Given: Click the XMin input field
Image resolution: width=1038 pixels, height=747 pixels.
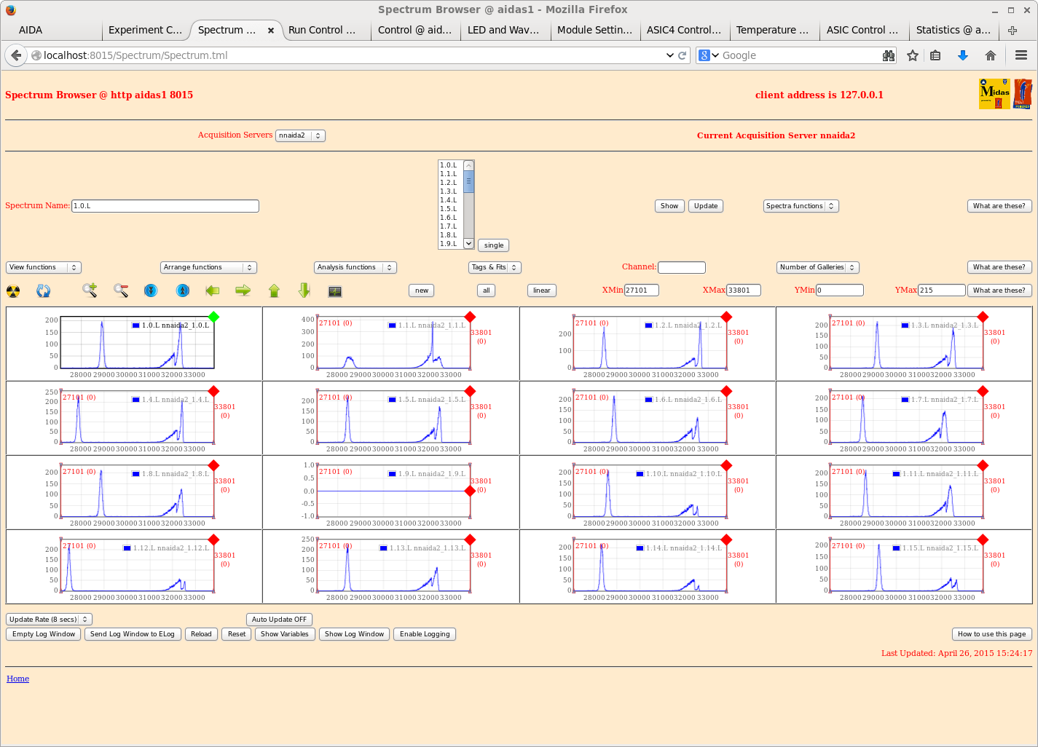Looking at the screenshot, I should tap(642, 290).
